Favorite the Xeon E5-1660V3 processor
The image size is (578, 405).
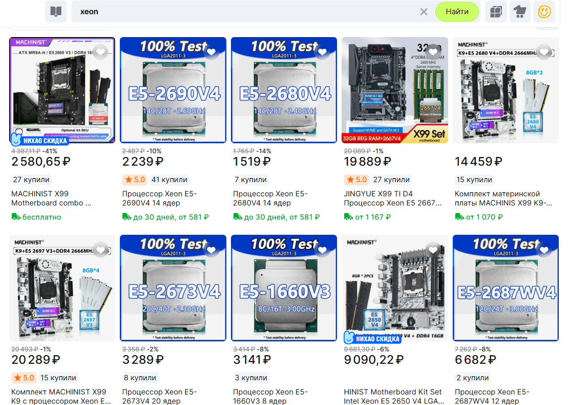(x=322, y=250)
